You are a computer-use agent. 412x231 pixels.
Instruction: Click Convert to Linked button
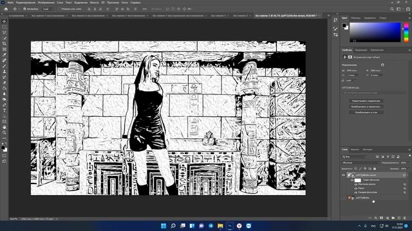pos(366,107)
